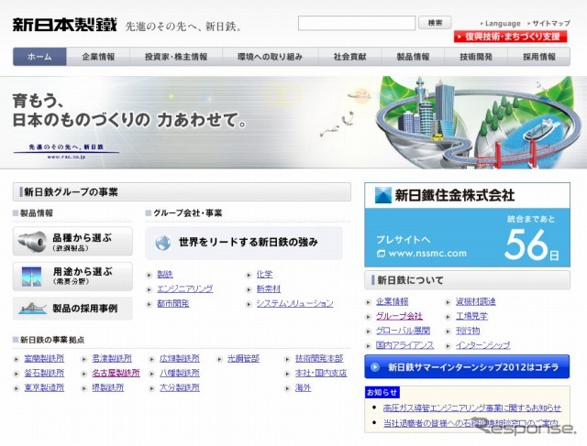Image resolution: width=587 pixels, height=446 pixels.
Task: Click the 新日鐵住金 blue logo mark
Action: point(383,195)
